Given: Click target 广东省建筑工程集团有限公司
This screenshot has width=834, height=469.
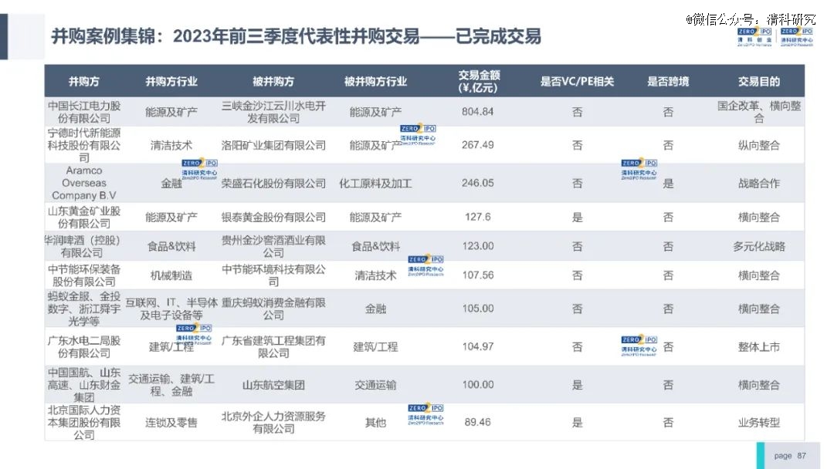Looking at the screenshot, I should point(273,346).
